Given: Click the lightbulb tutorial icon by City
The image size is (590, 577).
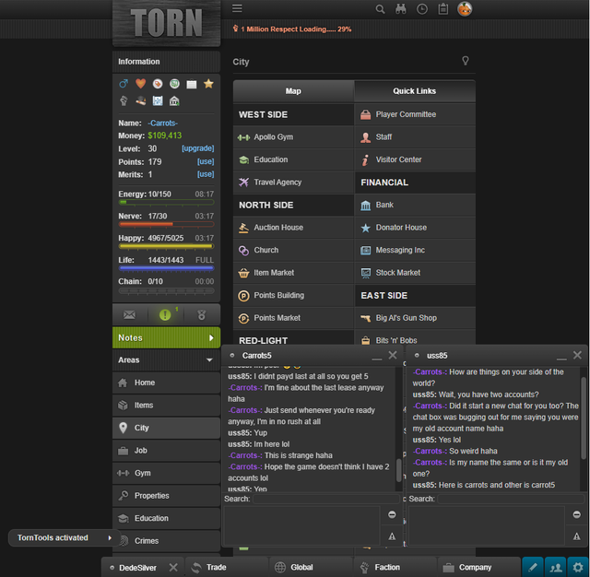Looking at the screenshot, I should (x=466, y=61).
